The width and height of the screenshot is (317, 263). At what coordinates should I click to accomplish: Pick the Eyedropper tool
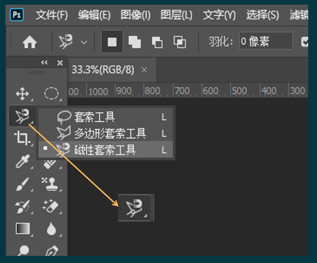tap(22, 162)
